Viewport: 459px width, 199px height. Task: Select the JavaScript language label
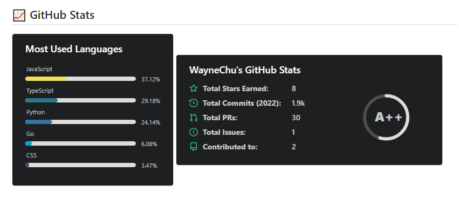coord(39,70)
